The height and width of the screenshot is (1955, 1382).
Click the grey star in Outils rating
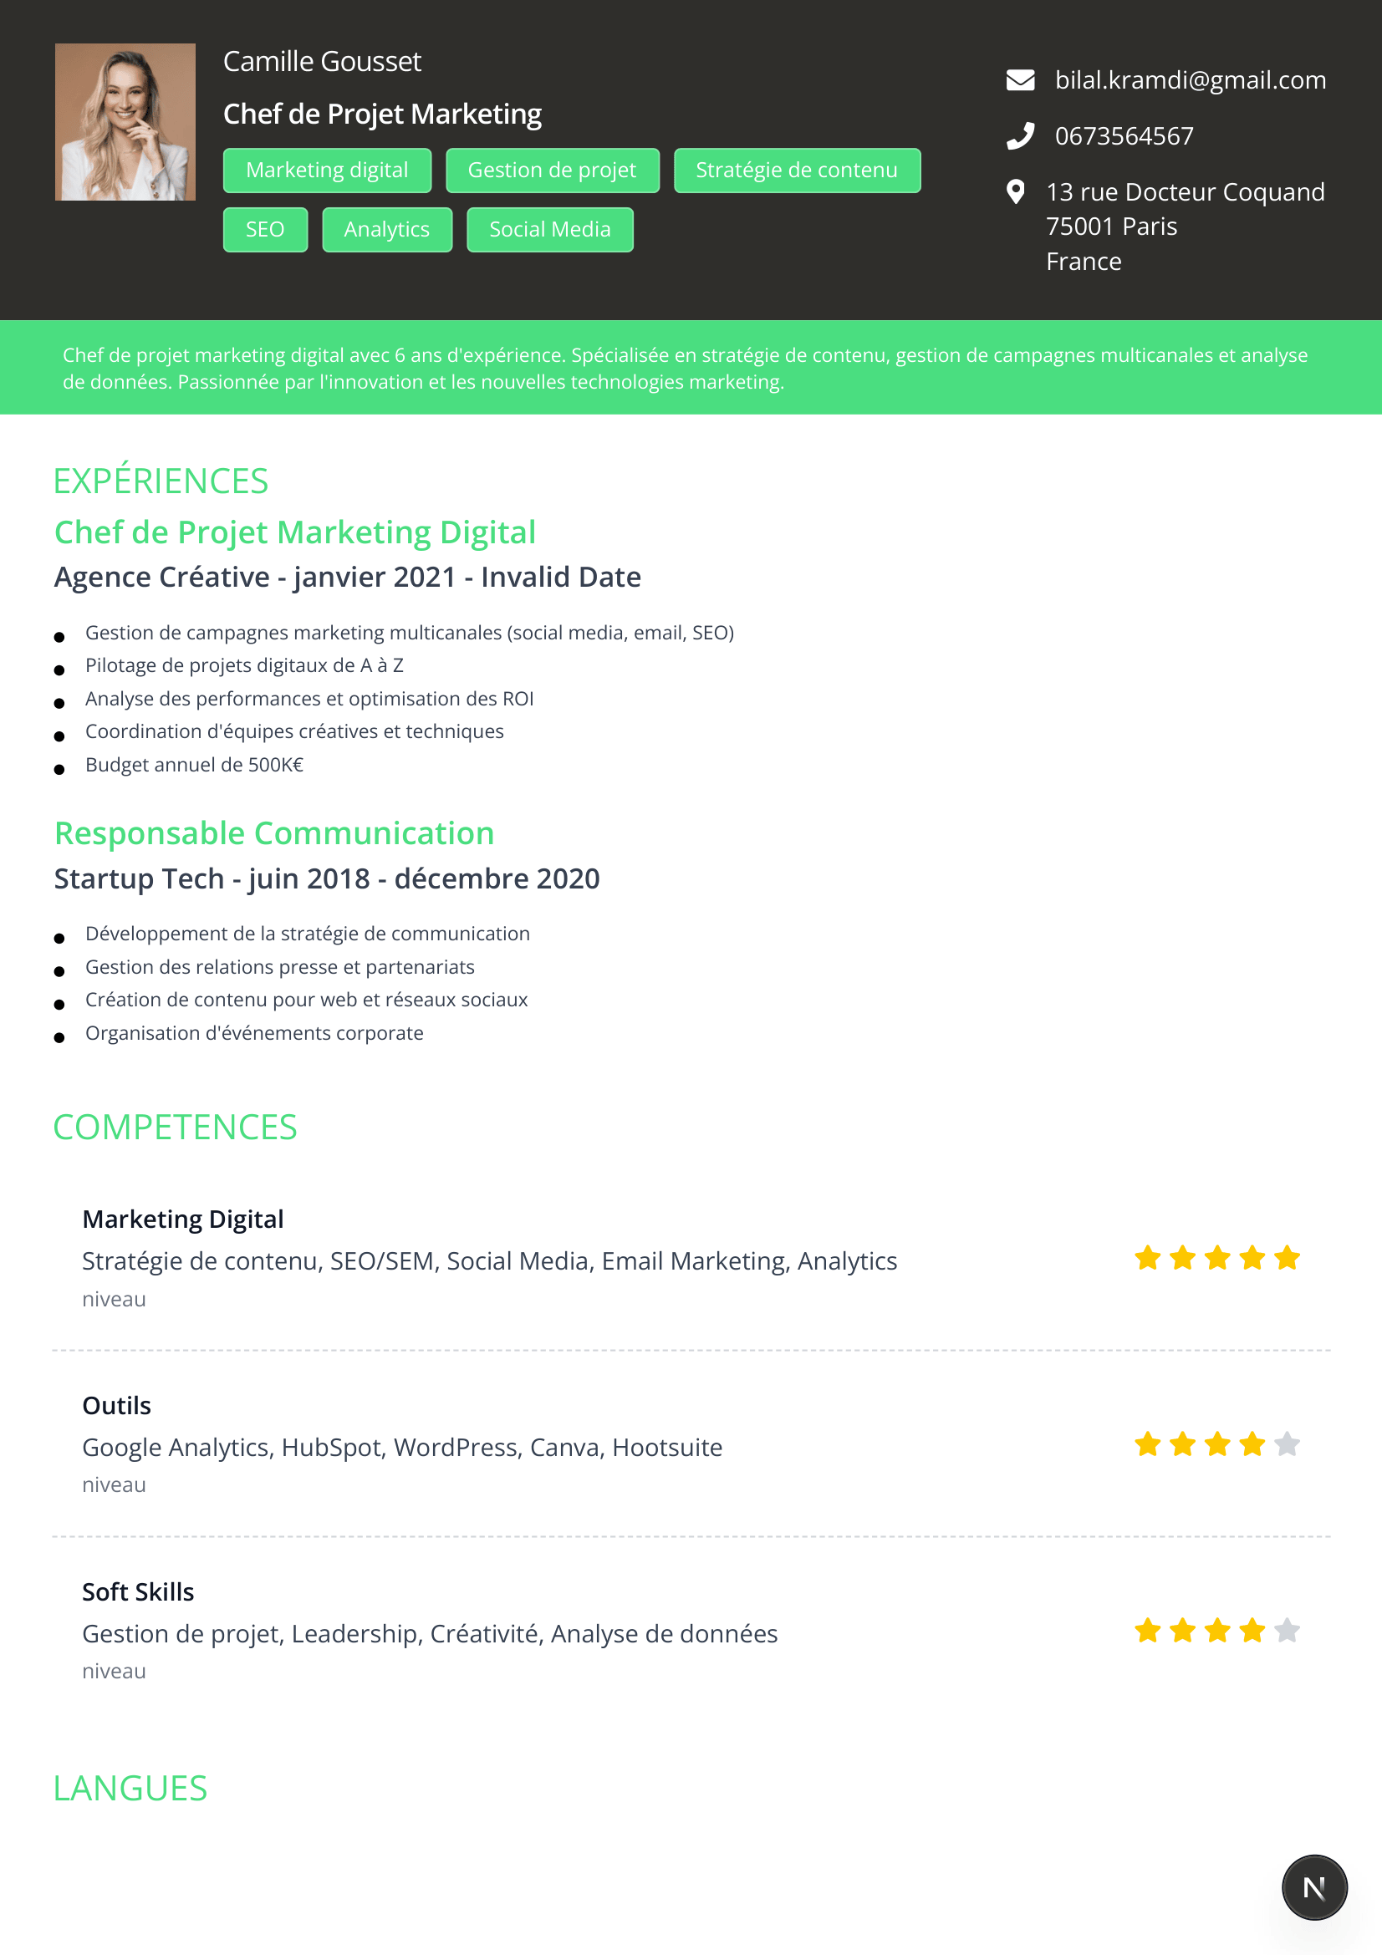[x=1287, y=1444]
